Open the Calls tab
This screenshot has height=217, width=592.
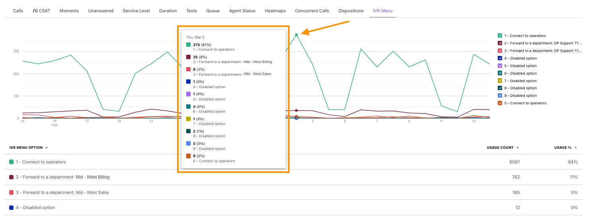pos(18,11)
